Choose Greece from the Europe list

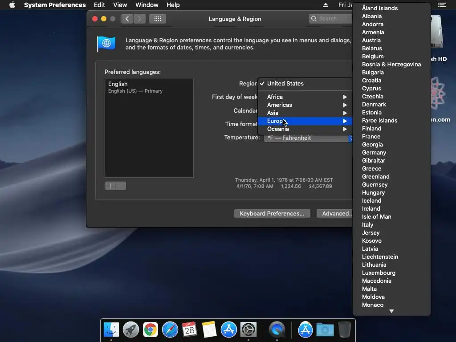391,168
